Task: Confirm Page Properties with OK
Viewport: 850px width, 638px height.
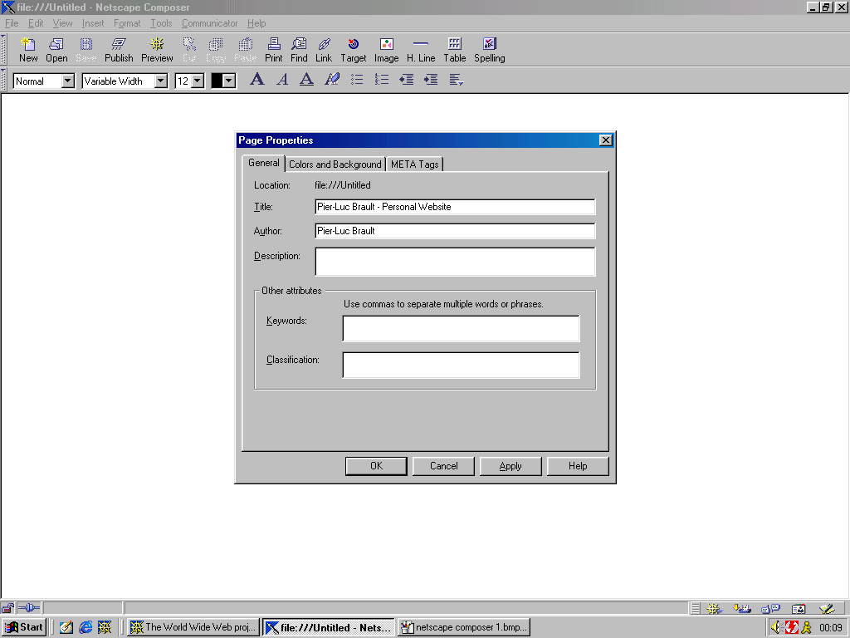Action: [x=376, y=466]
